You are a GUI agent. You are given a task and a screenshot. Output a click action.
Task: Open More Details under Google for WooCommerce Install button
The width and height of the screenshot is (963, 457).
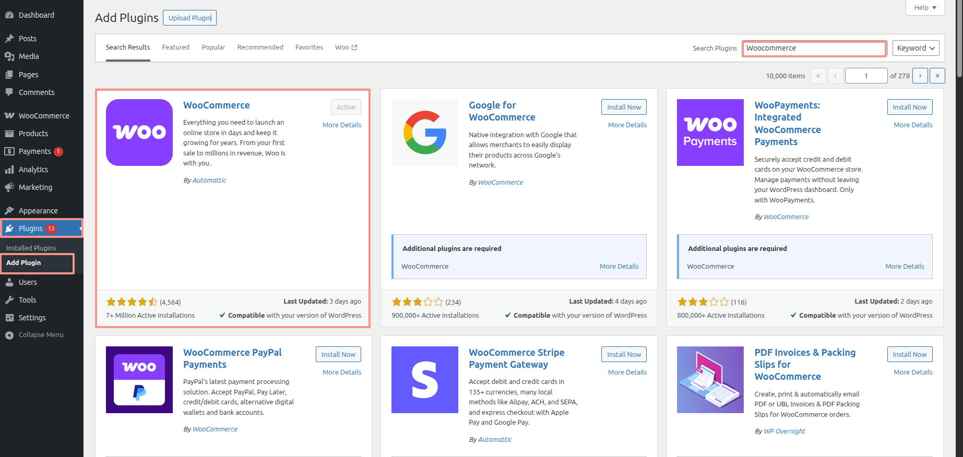tap(627, 125)
